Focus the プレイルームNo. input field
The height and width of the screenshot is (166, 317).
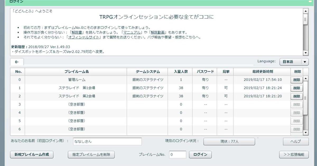(178, 155)
